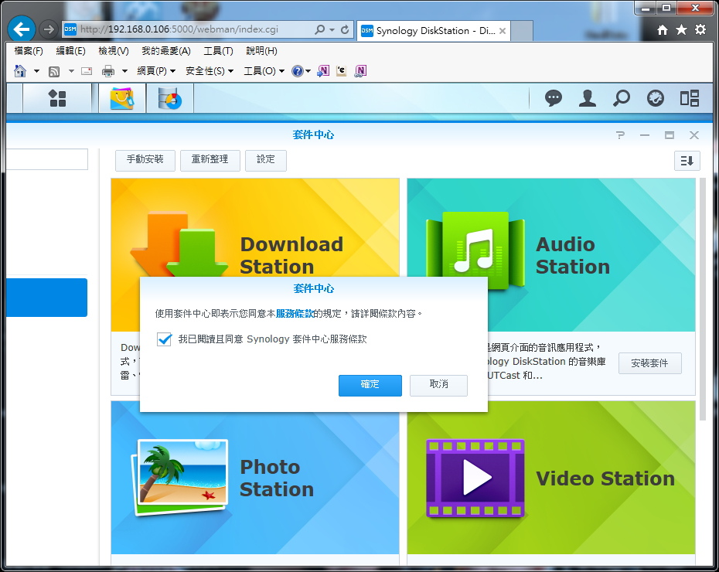Refresh the page with the reload icon
The image size is (719, 572).
click(345, 30)
